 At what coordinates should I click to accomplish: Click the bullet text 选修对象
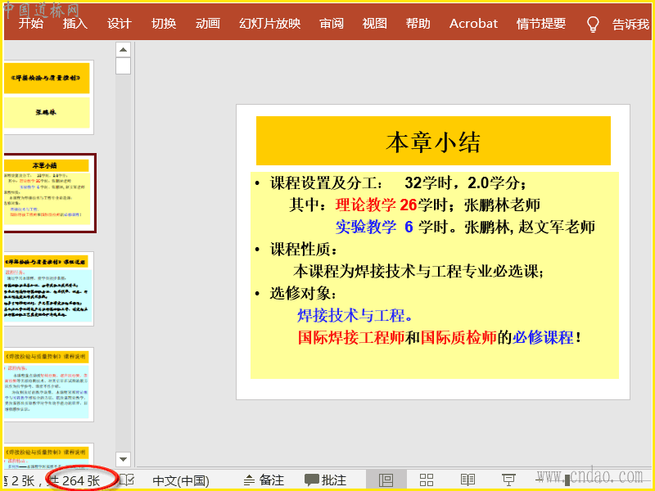(x=303, y=294)
